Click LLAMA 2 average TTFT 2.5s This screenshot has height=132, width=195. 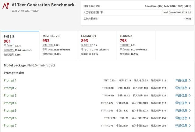pyautogui.click(x=133, y=45)
